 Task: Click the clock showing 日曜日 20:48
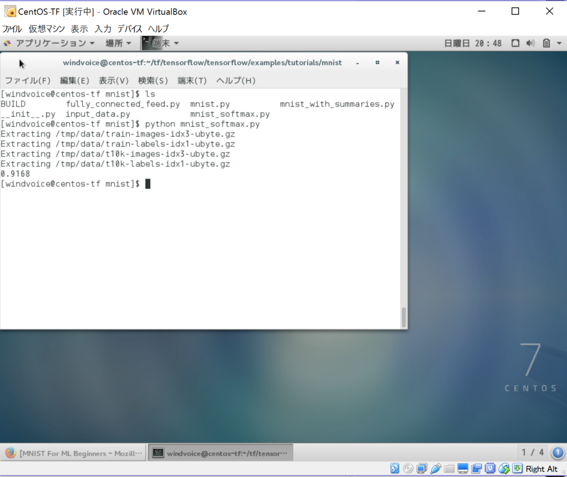(x=473, y=43)
